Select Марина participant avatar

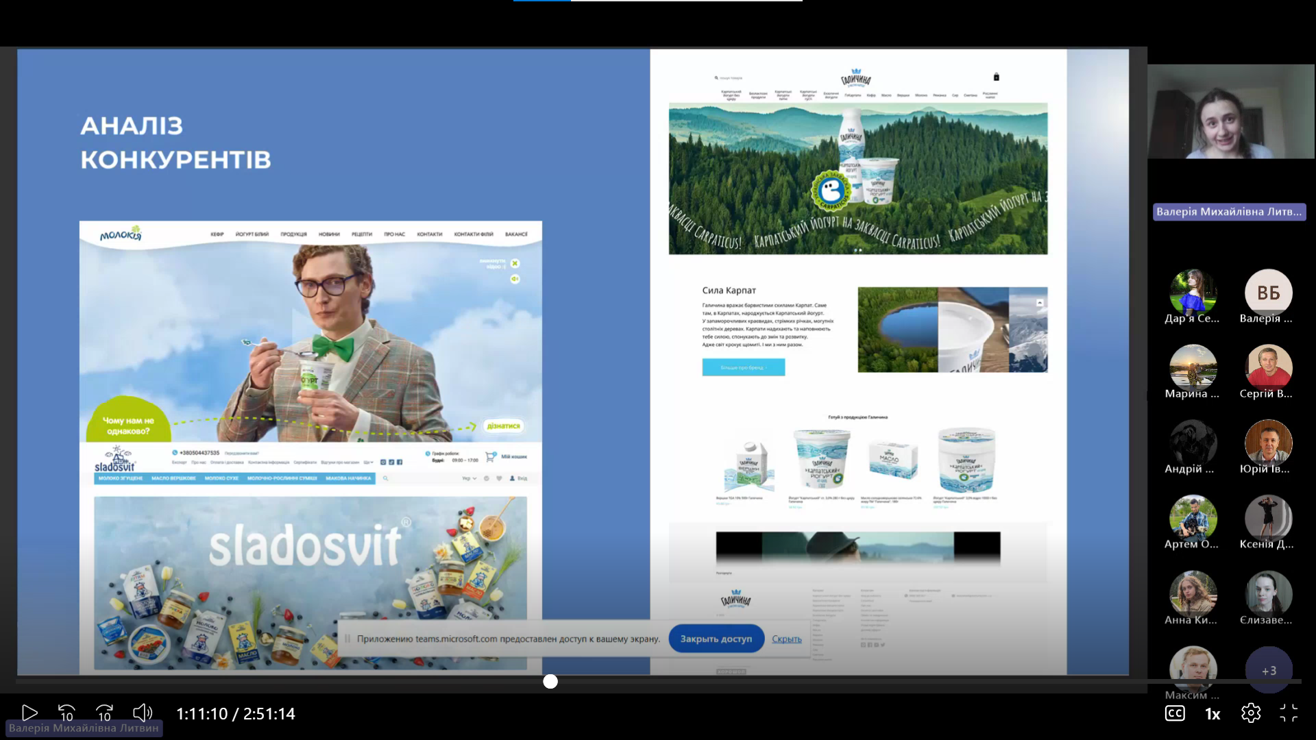point(1193,368)
